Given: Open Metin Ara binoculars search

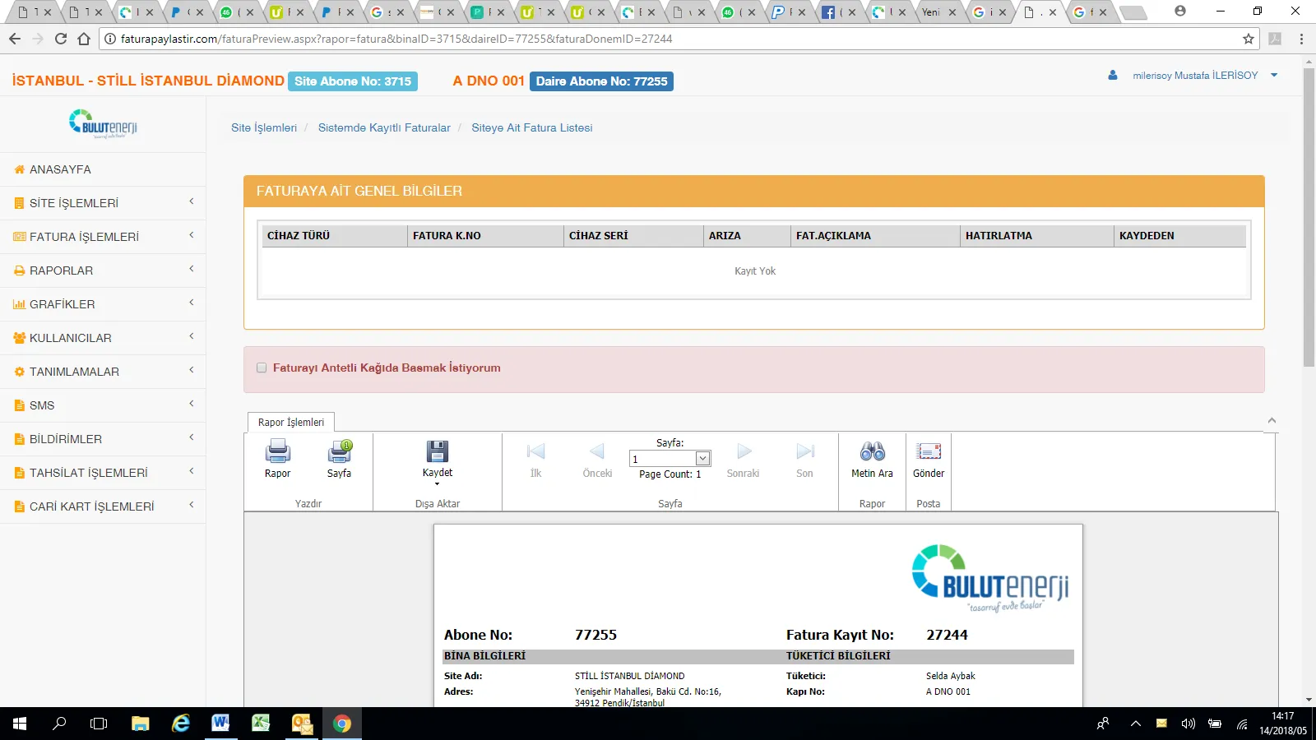Looking at the screenshot, I should point(872,451).
